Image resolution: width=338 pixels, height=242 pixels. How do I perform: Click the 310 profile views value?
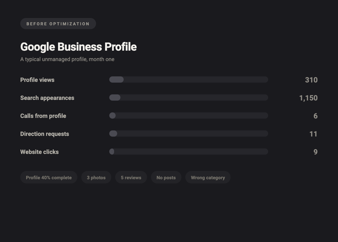[x=311, y=80]
